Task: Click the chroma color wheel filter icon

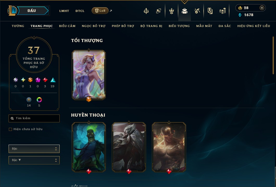Action: click(x=39, y=100)
